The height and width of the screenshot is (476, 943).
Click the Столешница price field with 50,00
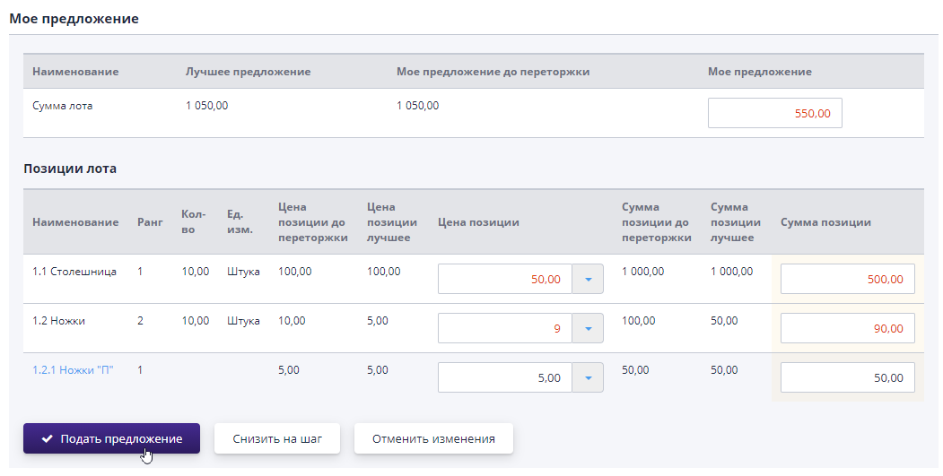pos(504,279)
